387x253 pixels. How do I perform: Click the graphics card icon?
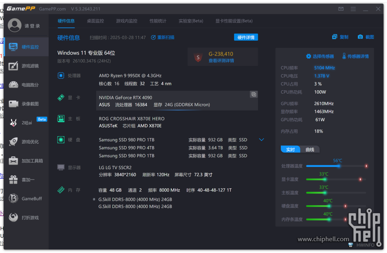click(61, 97)
